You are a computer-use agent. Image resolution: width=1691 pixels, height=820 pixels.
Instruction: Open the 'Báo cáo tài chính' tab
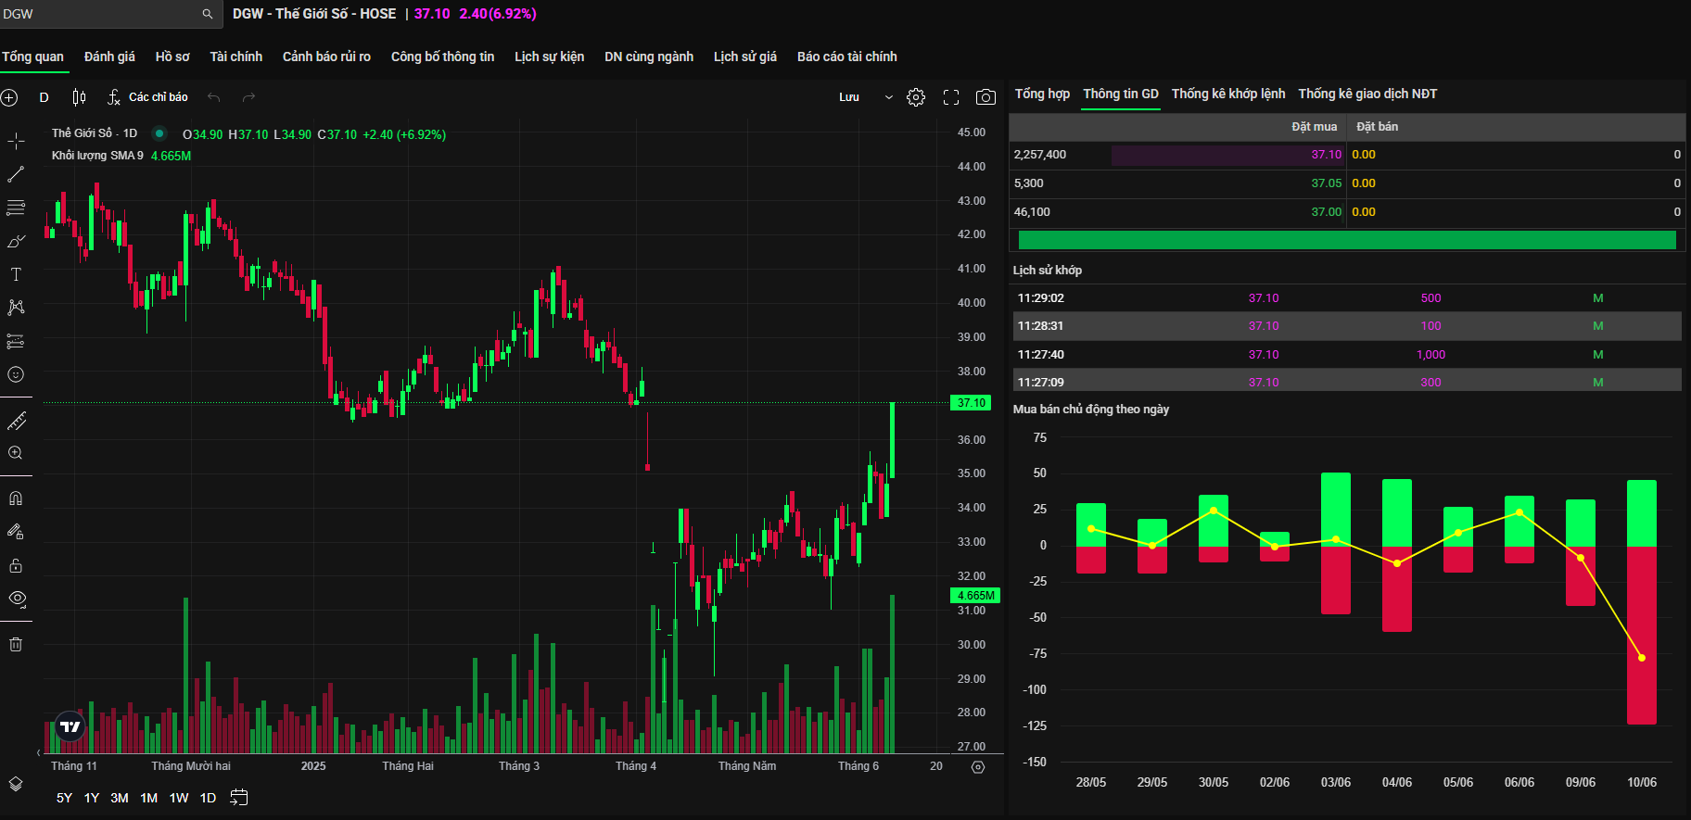coord(847,57)
